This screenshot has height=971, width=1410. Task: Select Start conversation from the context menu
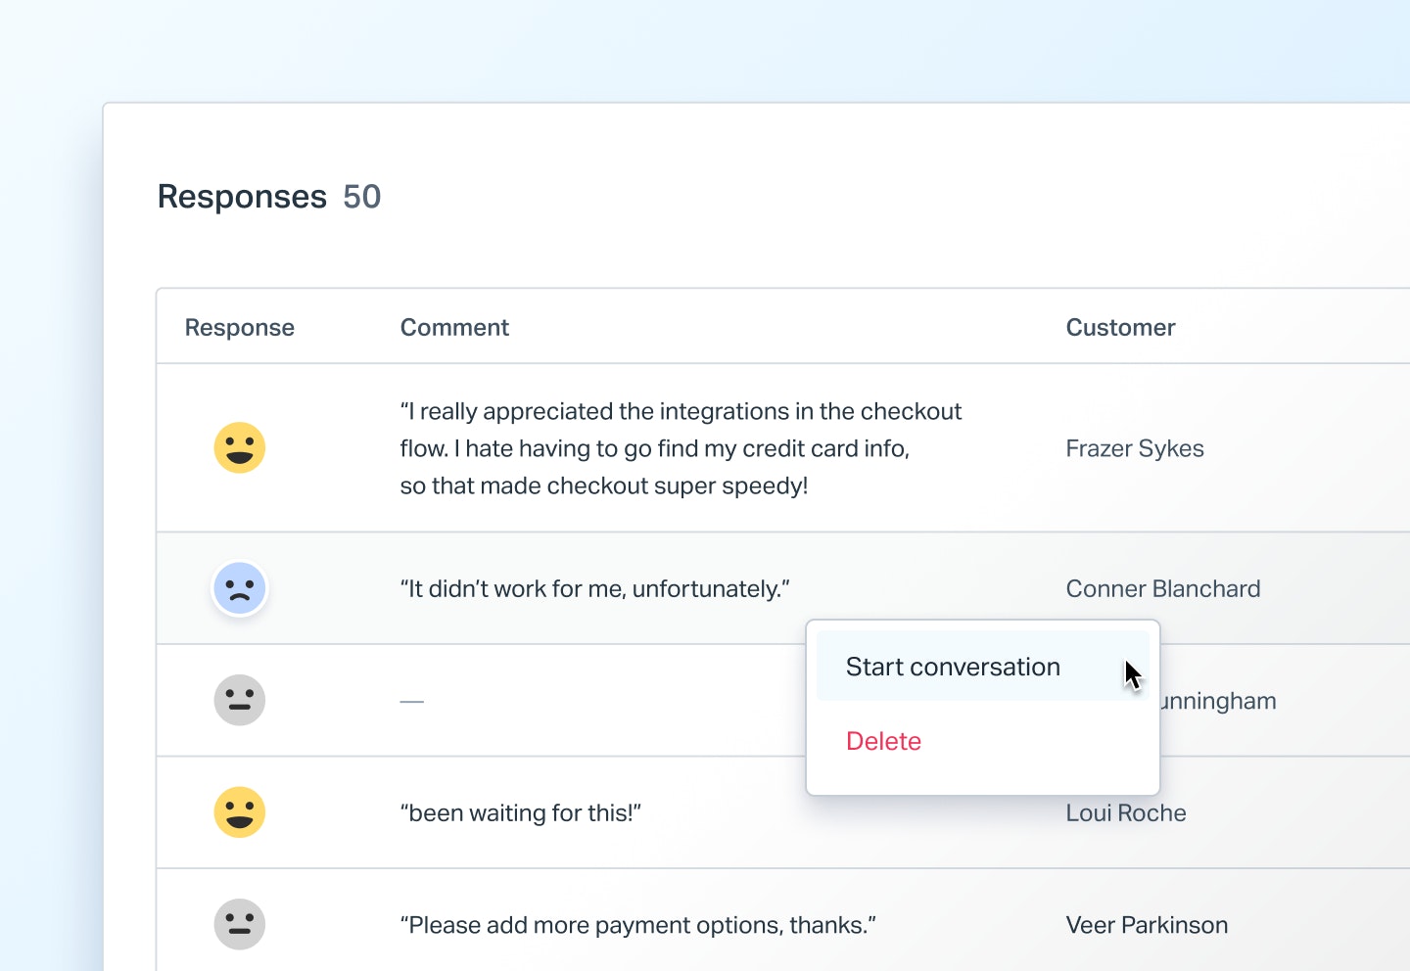tap(953, 667)
